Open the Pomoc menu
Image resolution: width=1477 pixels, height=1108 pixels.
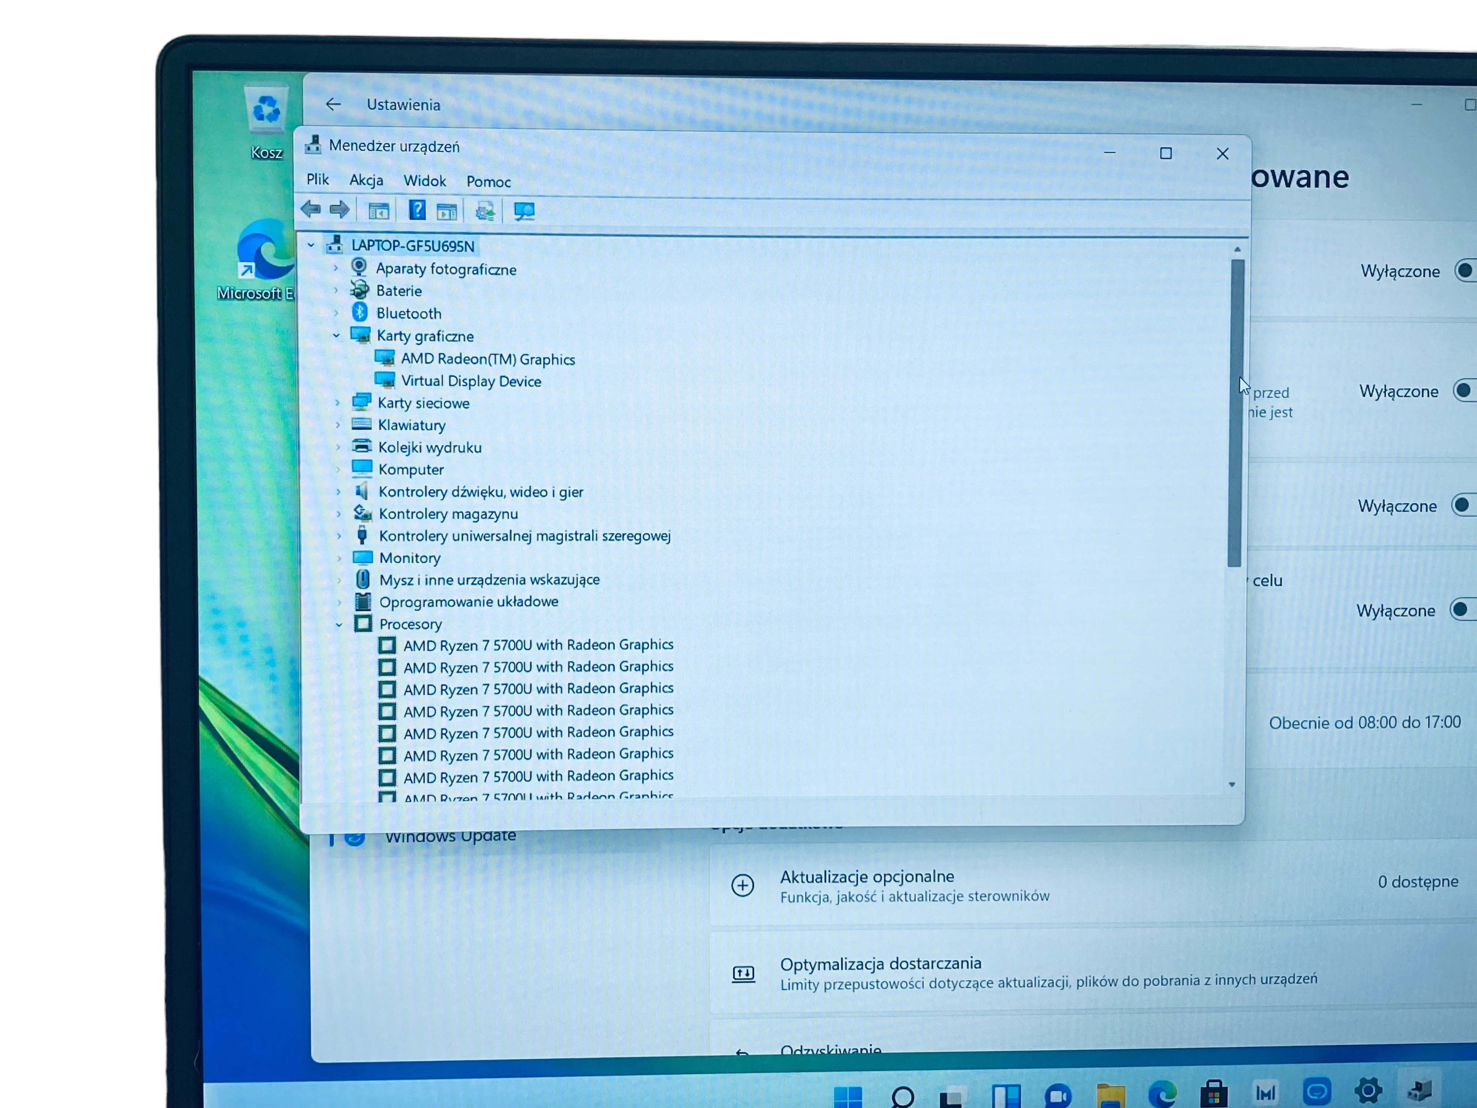(489, 182)
